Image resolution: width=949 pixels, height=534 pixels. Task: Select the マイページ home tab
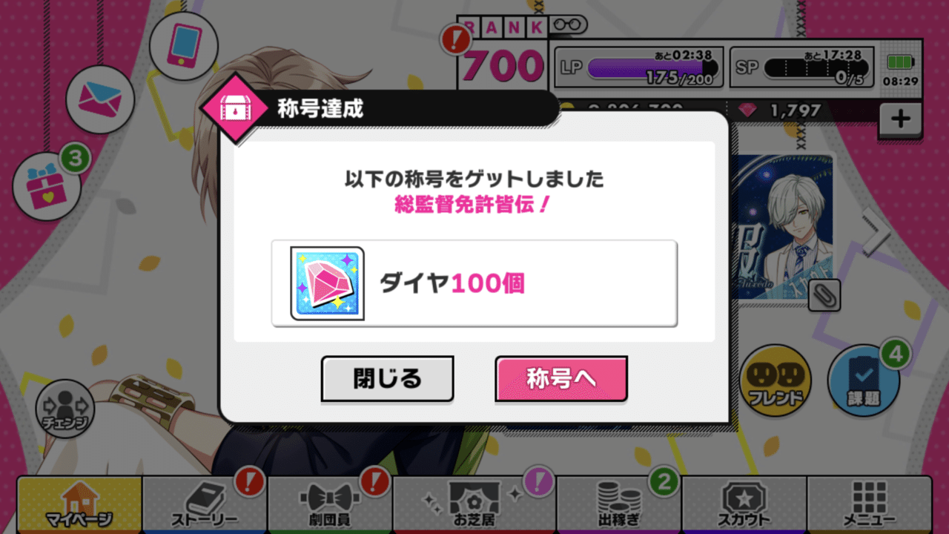[79, 504]
